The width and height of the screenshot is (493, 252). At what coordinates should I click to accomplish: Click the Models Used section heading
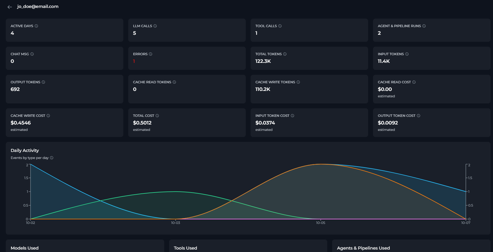click(x=25, y=248)
